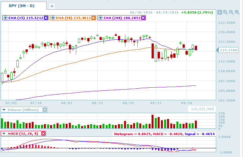Toggle the SMA (200) indicator radio icon

click(x=100, y=18)
